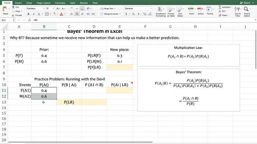Click the comma style icon
The width and height of the screenshot is (257, 144).
coord(139,14)
